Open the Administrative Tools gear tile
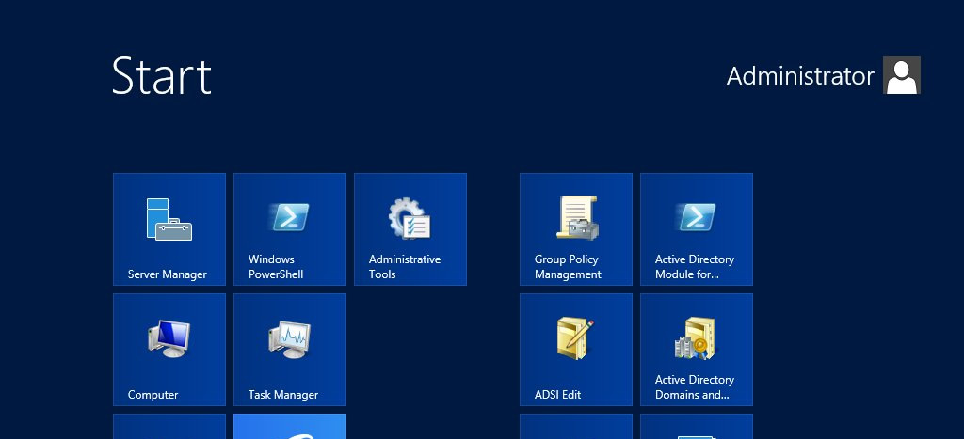 [x=410, y=228]
